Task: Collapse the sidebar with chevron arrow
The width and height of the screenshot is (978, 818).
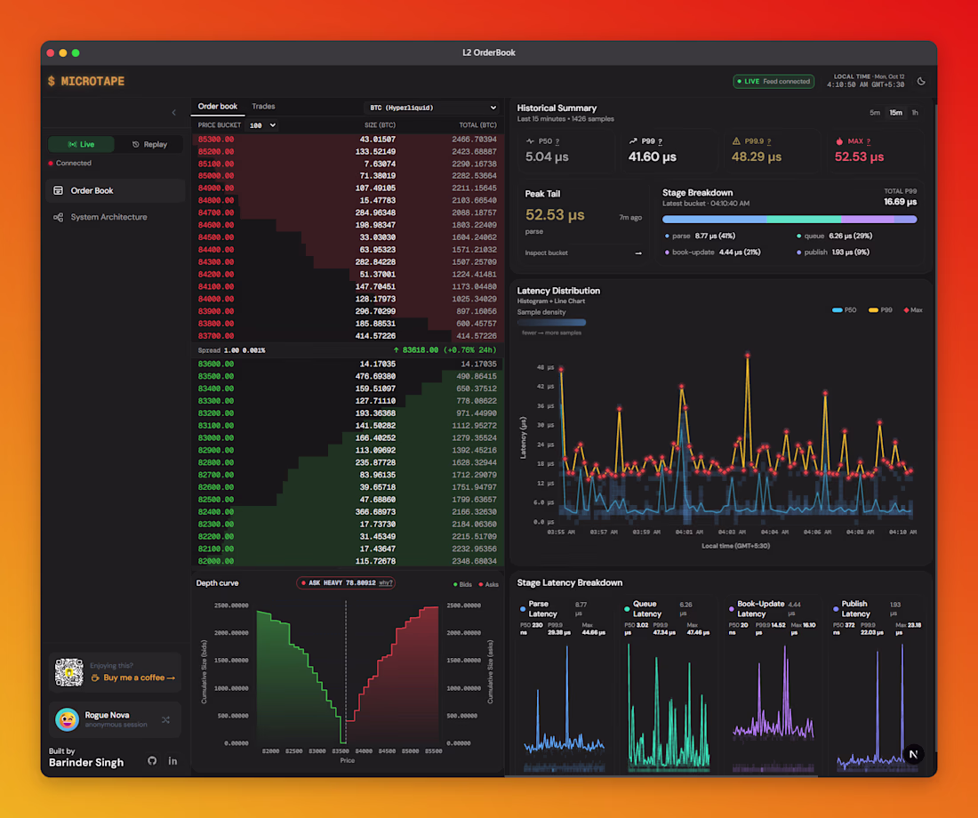Action: pyautogui.click(x=174, y=112)
